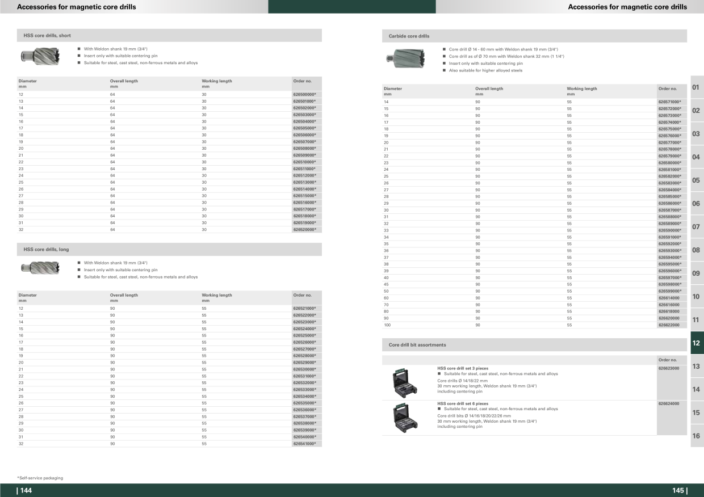Screen dimensions: 704x497
Task: Select order number 626614000
Action: [x=669, y=298]
